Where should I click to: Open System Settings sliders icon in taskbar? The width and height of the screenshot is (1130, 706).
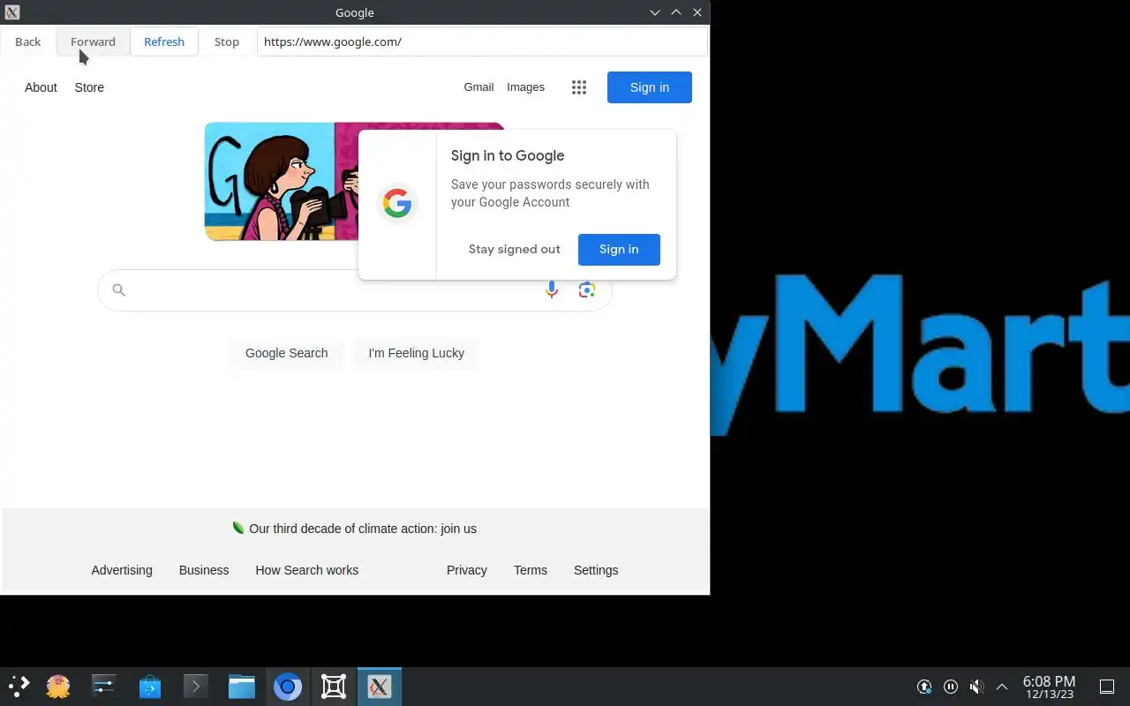pos(104,687)
